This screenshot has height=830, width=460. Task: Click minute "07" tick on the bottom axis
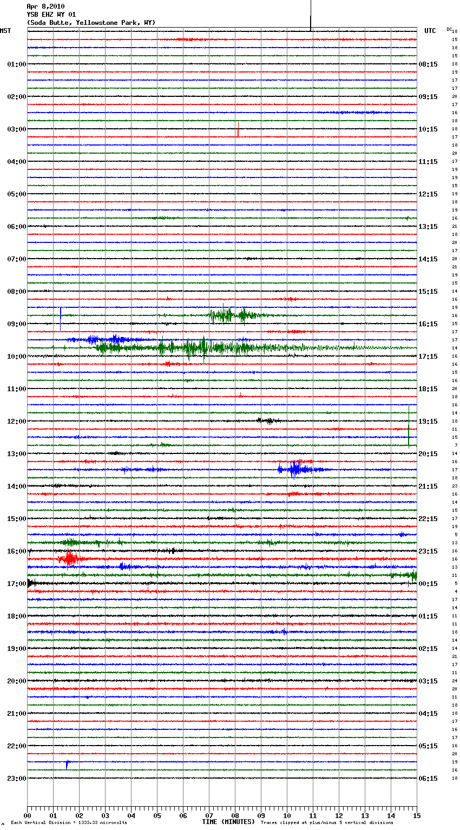[x=209, y=815]
